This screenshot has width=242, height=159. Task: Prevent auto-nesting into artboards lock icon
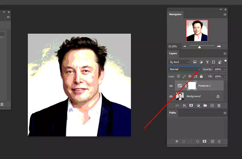click(196, 77)
